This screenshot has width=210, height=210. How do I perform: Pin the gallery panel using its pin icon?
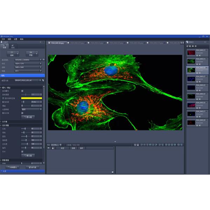[x=205, y=42]
